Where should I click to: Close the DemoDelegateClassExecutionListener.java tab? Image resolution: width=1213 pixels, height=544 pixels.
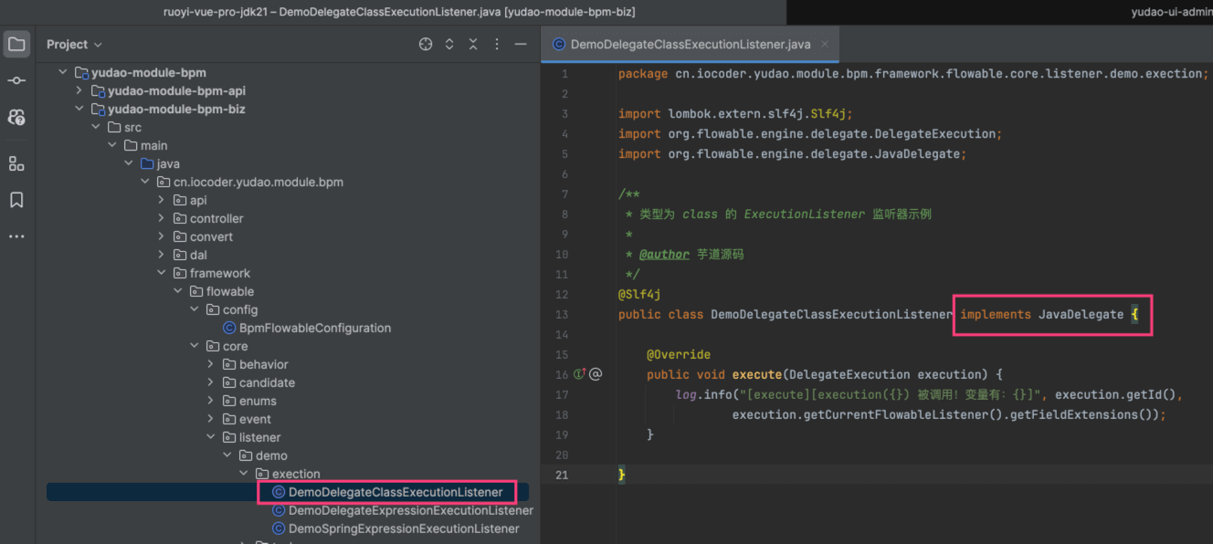click(x=825, y=44)
